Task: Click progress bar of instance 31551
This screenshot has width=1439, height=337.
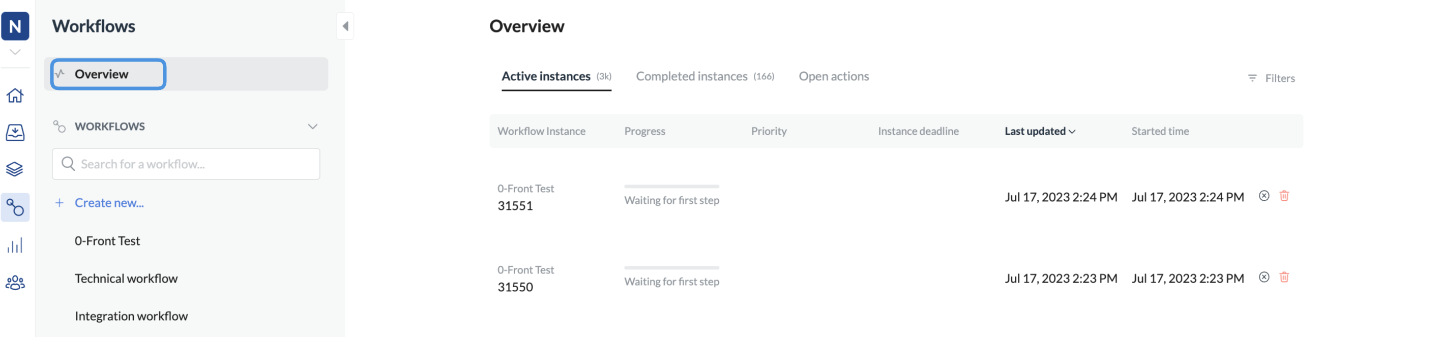Action: pos(671,187)
